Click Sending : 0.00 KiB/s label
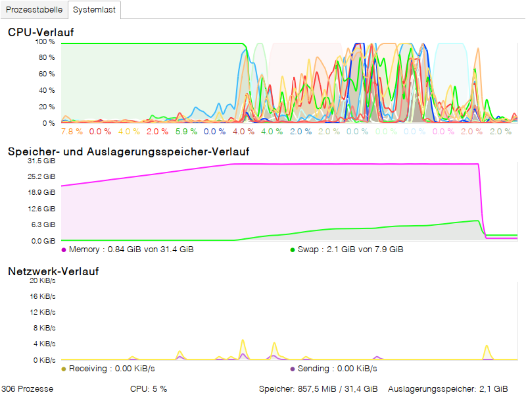 (337, 369)
